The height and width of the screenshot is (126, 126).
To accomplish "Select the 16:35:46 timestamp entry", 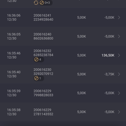I will point(14,55).
